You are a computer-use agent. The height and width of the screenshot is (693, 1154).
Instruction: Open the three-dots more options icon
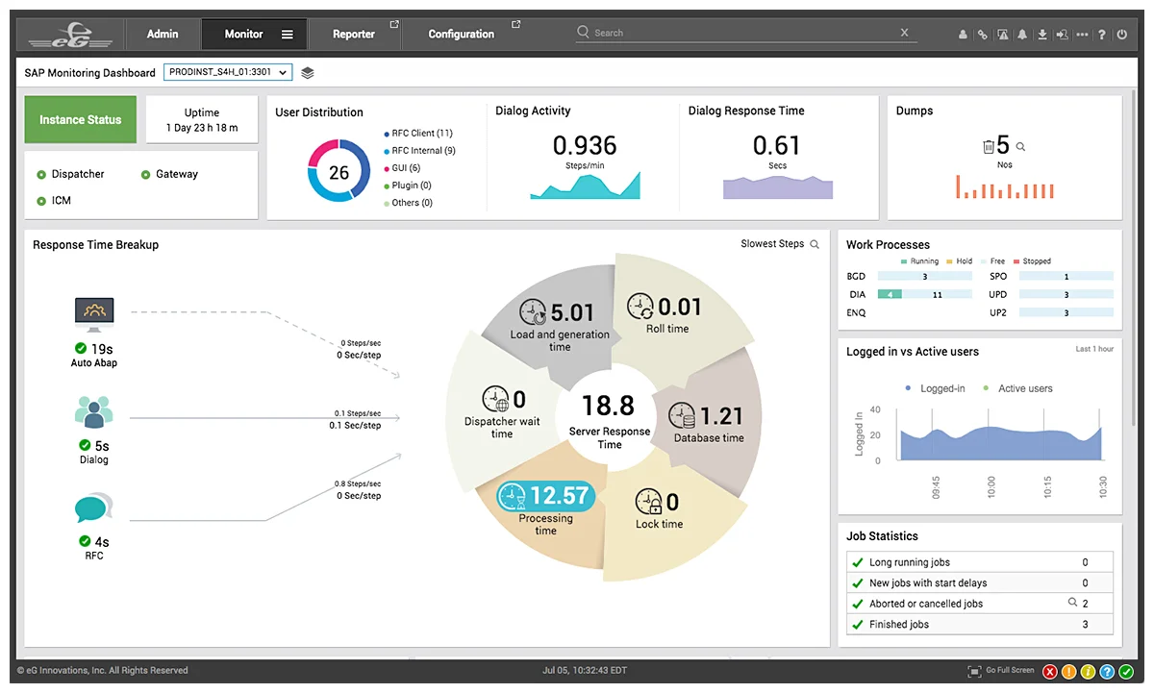coord(1083,35)
